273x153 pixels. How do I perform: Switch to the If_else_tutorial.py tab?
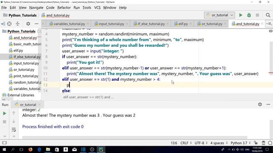click(x=151, y=24)
